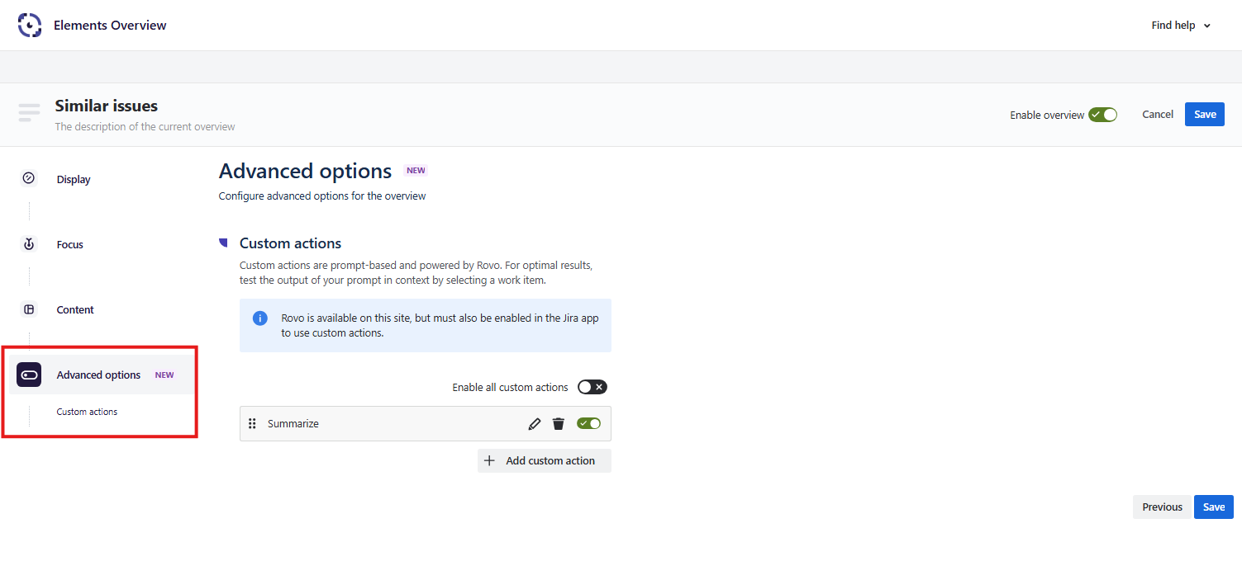
Task: Go to Custom actions sub-item in sidebar
Action: pos(87,412)
